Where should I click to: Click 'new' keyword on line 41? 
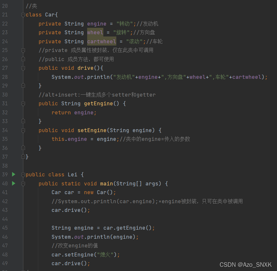[x=89, y=192]
